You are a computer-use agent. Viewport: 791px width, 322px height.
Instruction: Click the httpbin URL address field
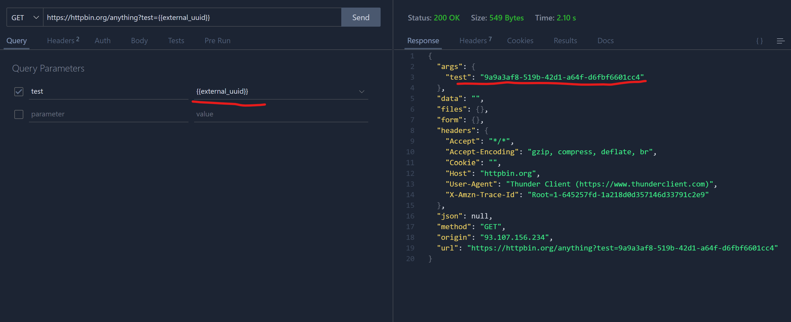click(190, 17)
